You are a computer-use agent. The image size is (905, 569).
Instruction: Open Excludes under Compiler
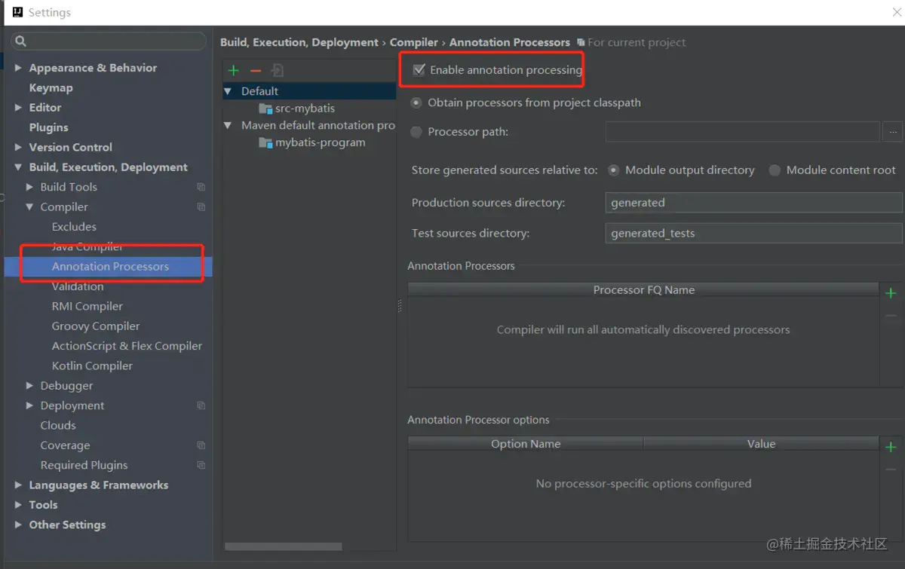[x=74, y=227]
